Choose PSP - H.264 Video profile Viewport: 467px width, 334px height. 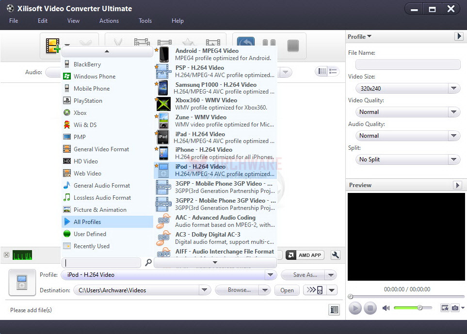click(215, 71)
